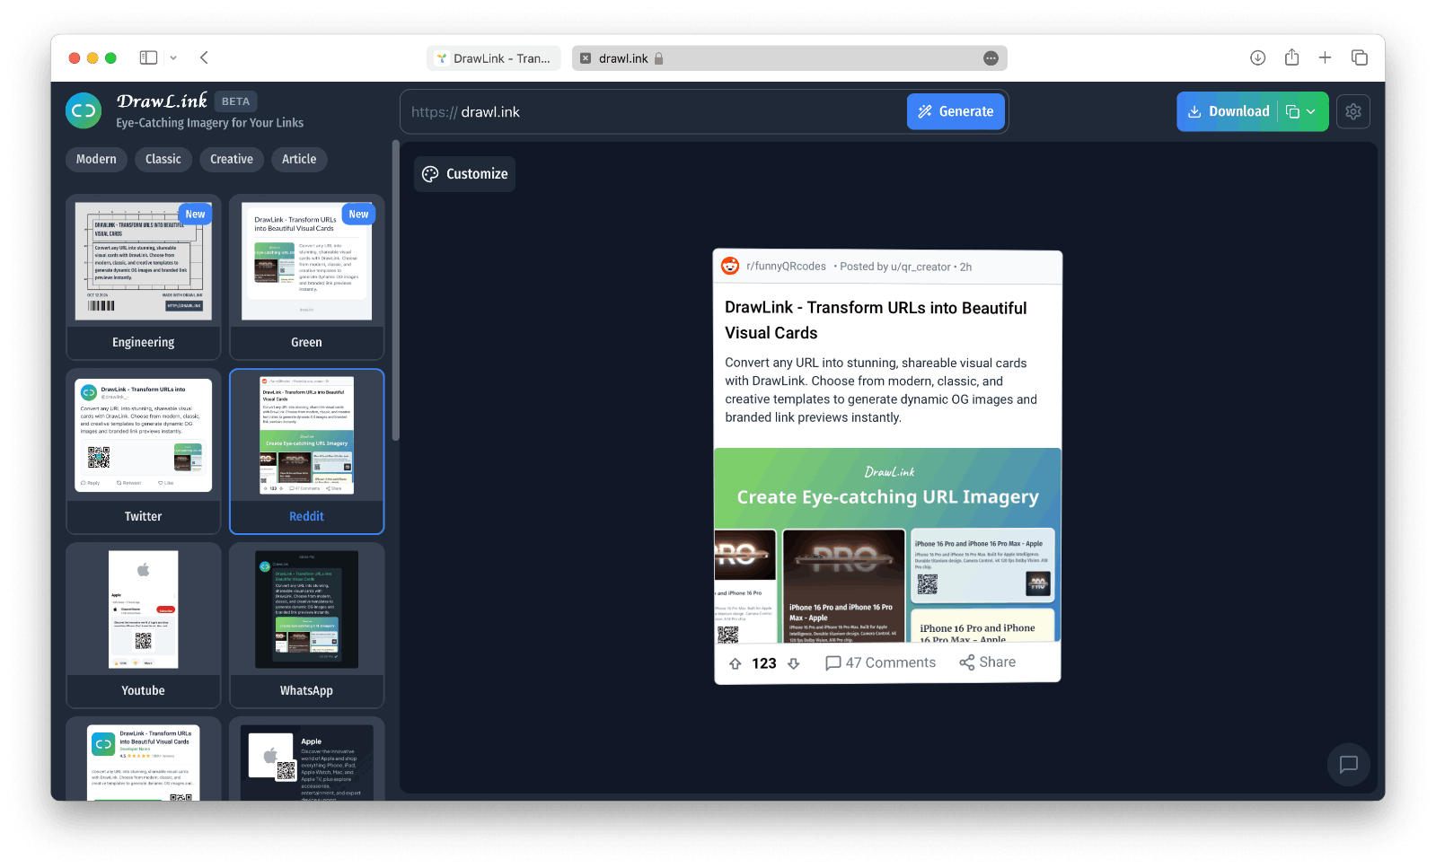Open the chat feedback bubble icon

click(x=1348, y=764)
